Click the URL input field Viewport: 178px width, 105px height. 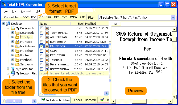click(148, 24)
